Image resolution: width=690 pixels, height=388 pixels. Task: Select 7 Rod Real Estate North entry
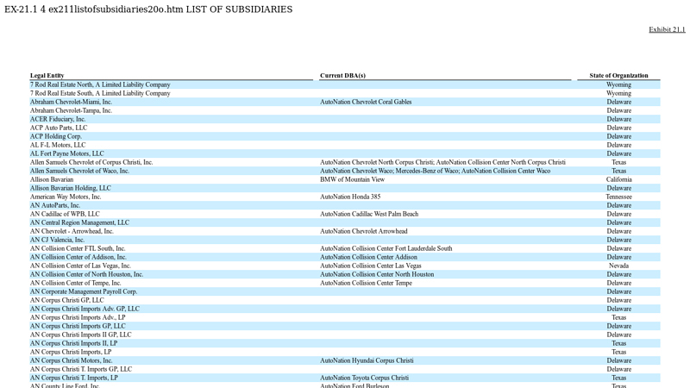[100, 84]
